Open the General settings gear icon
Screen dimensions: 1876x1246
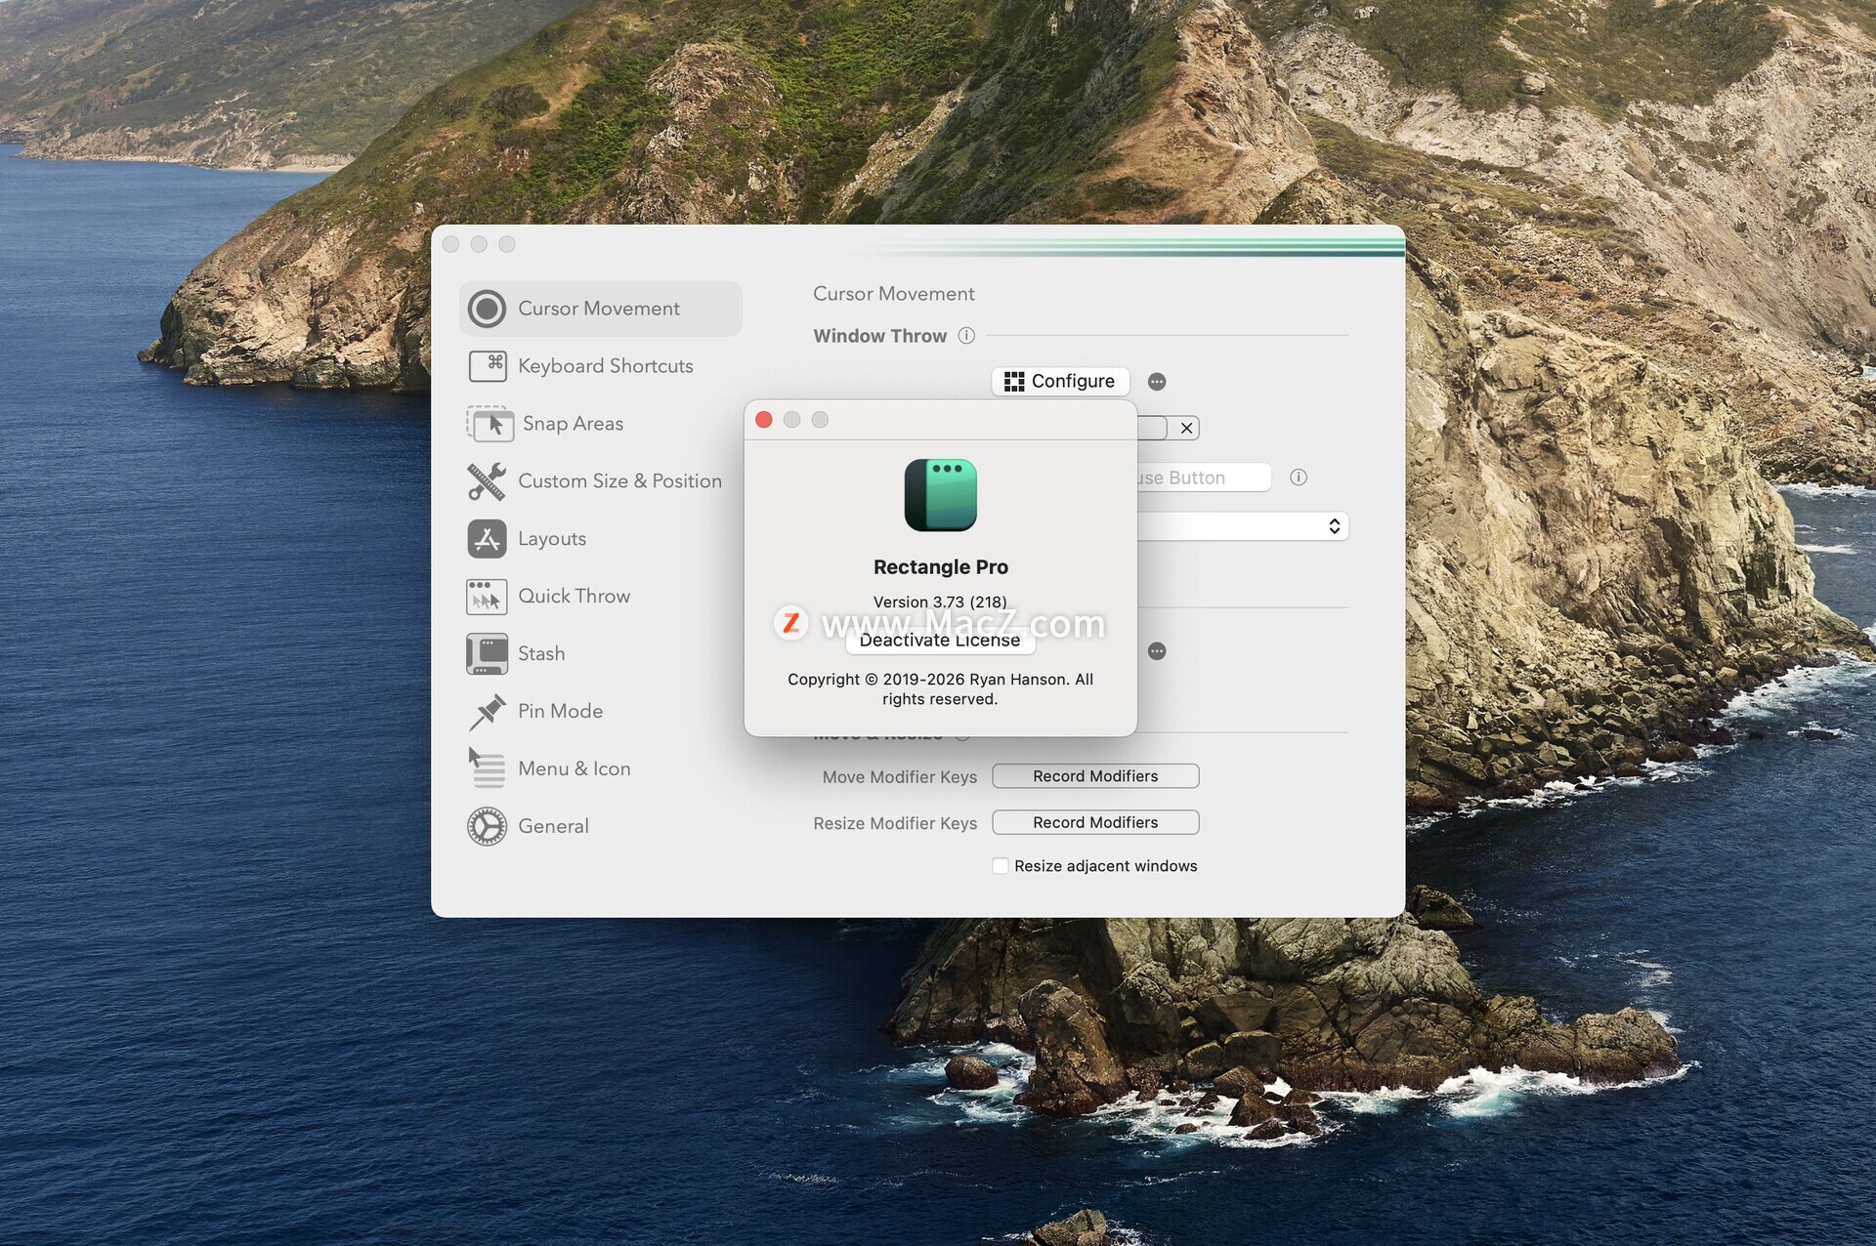(487, 827)
